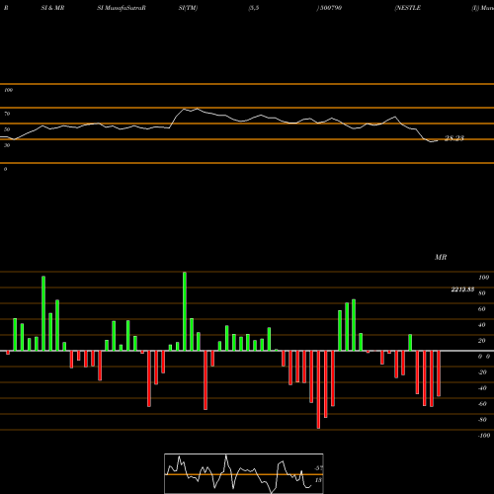Click the price value 2212.85
This screenshot has width=494, height=494.
pyautogui.click(x=462, y=289)
